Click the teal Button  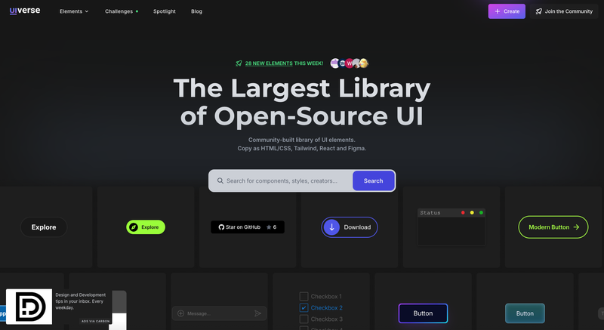click(525, 313)
